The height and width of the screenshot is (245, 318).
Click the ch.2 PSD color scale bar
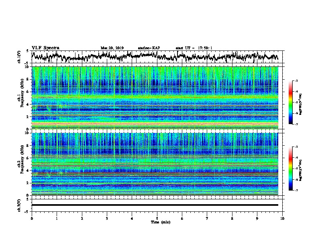pyautogui.click(x=291, y=169)
